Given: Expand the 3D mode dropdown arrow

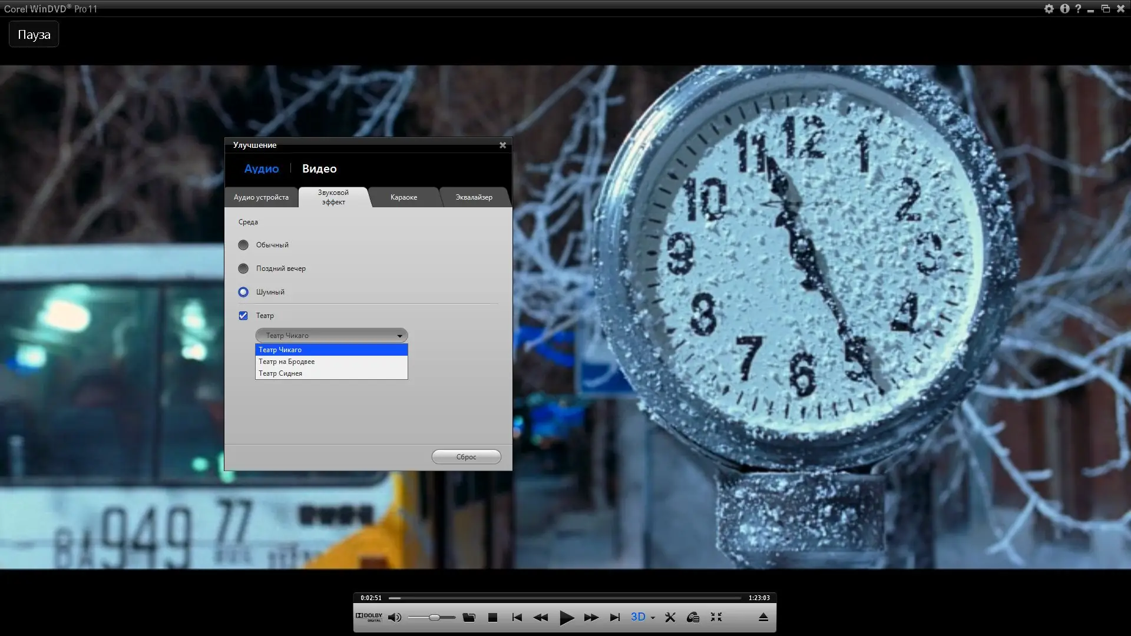Looking at the screenshot, I should [653, 618].
